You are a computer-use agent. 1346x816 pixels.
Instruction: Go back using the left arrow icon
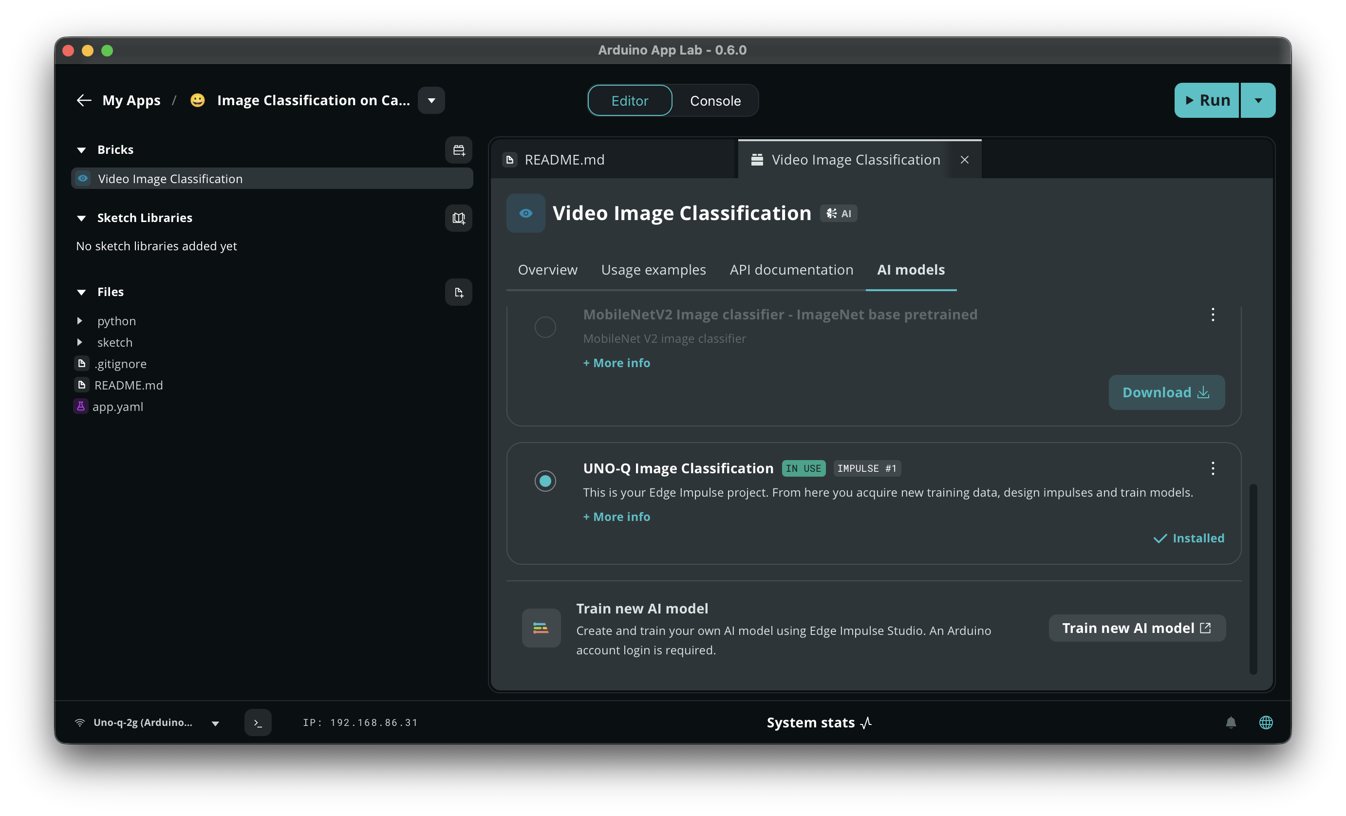click(84, 100)
